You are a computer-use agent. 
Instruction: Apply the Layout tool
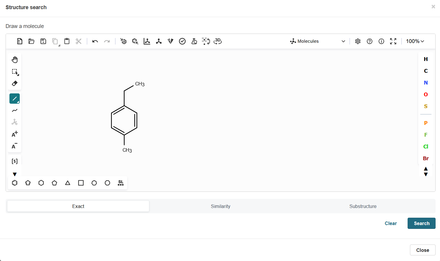(147, 41)
